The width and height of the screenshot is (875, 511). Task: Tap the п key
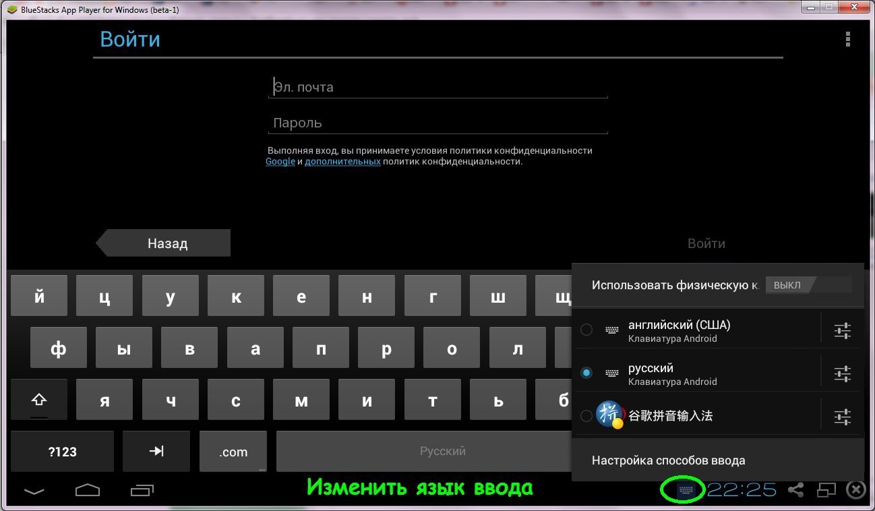(321, 348)
